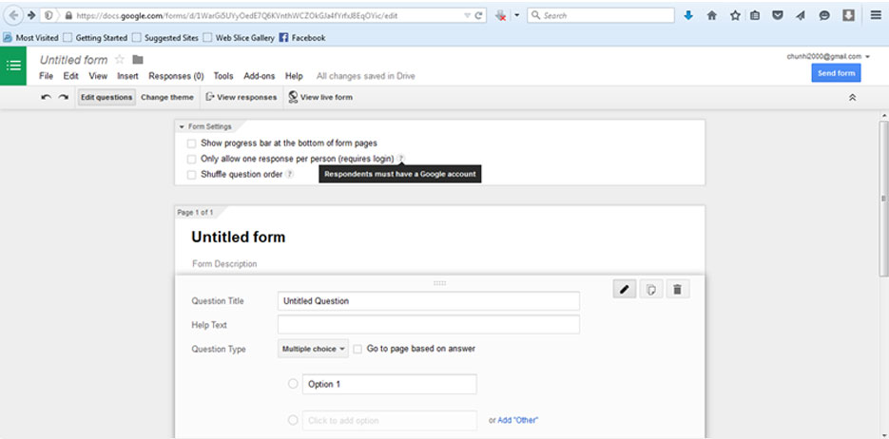889x439 pixels.
Task: Collapse toolbar with double chevron icon
Action: [852, 97]
